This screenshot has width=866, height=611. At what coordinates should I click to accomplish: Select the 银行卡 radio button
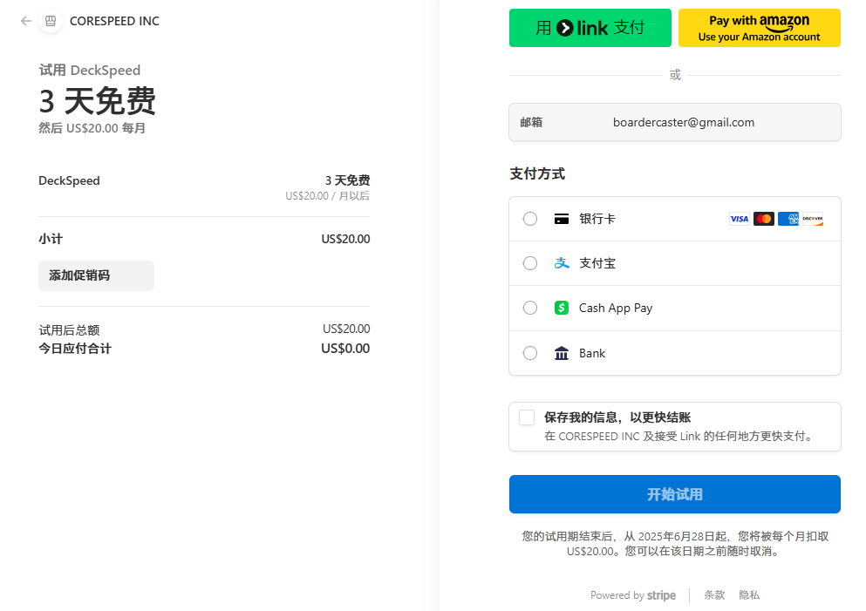[x=529, y=219]
